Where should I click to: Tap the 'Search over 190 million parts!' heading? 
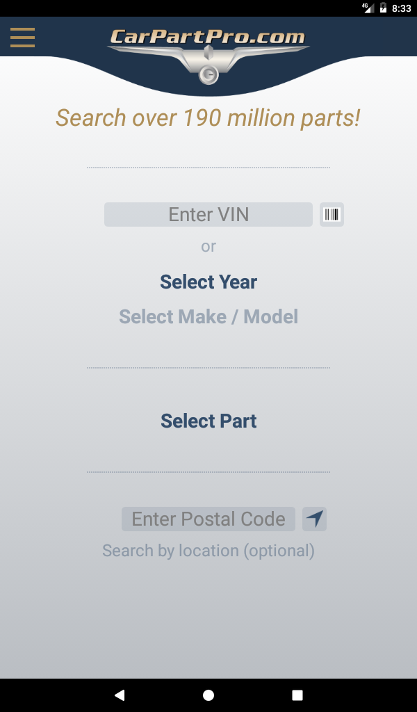(x=208, y=118)
